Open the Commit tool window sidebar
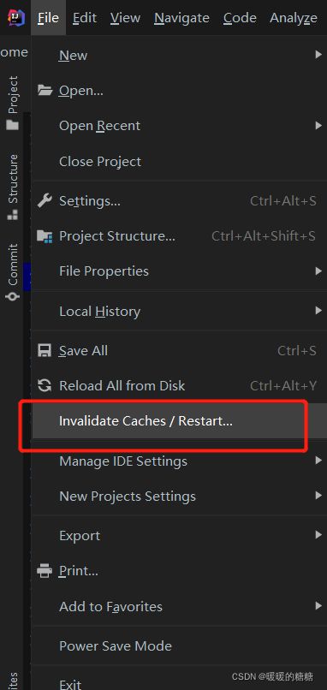Image resolution: width=327 pixels, height=690 pixels. click(x=13, y=272)
